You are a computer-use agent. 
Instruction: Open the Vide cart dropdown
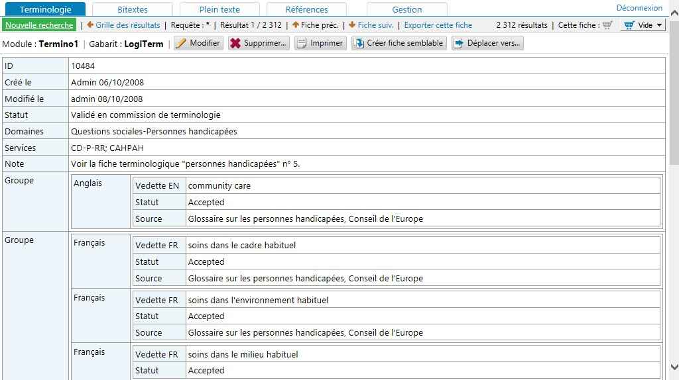643,25
